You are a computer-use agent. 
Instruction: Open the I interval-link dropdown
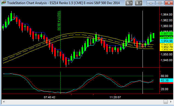point(138,3)
